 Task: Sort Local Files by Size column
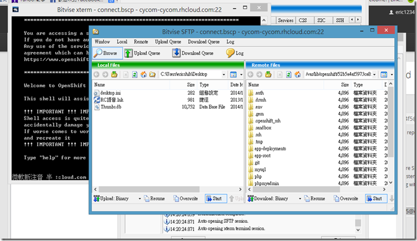[x=184, y=85]
